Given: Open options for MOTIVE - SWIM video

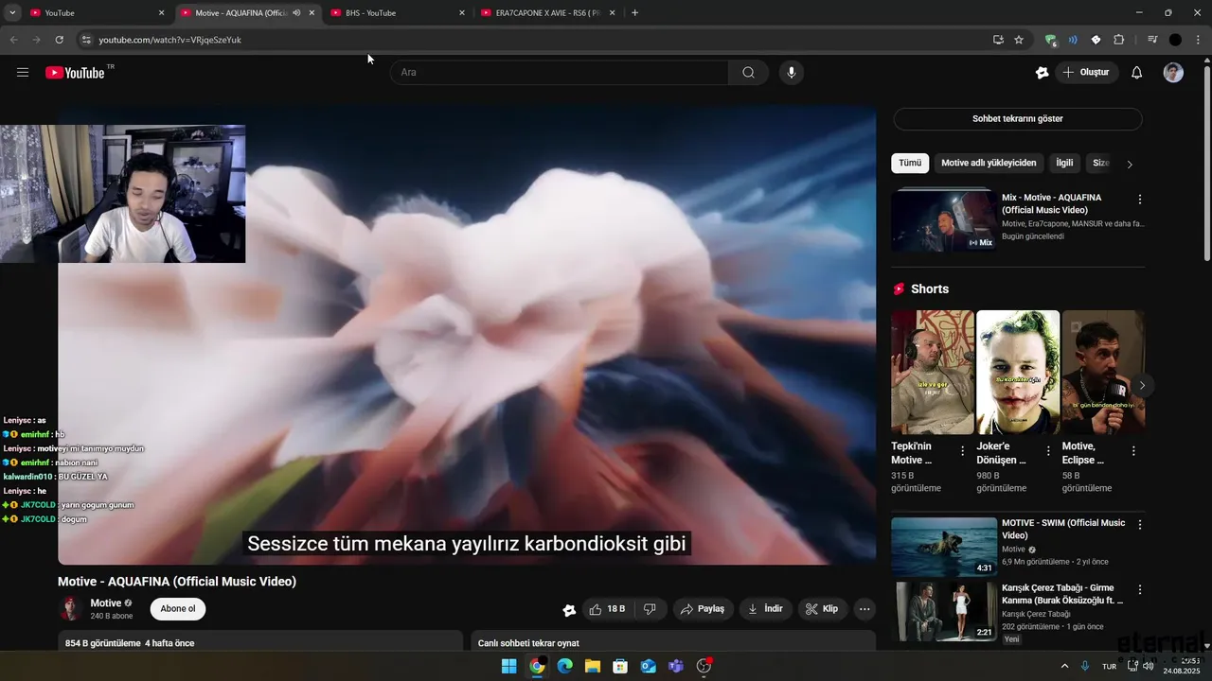Looking at the screenshot, I should [1139, 525].
